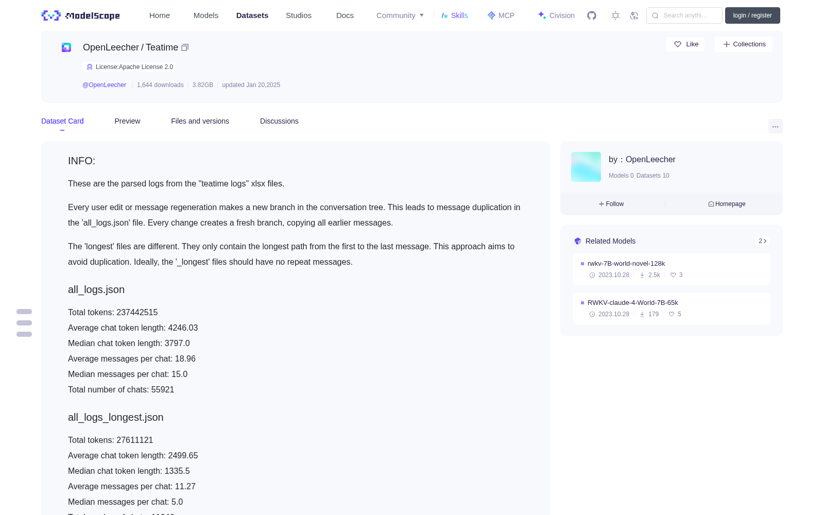This screenshot has height=515, width=824.
Task: Open the MCP page link
Action: point(501,15)
